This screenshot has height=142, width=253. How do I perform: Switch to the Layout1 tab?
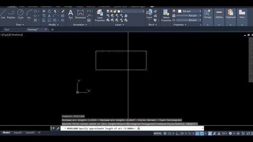18,133
